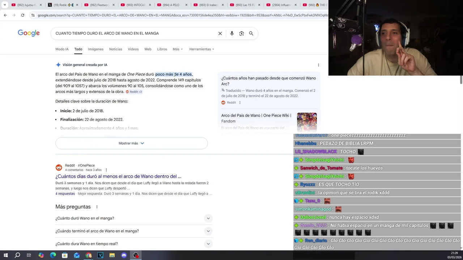
Task: Open Más preguntas options dots
Action: coord(97,207)
